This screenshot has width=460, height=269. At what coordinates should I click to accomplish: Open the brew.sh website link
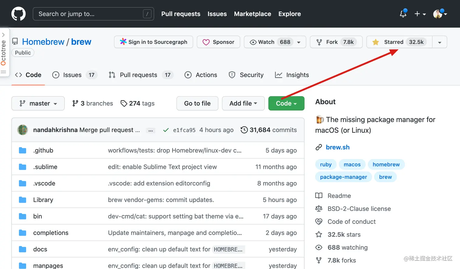338,147
